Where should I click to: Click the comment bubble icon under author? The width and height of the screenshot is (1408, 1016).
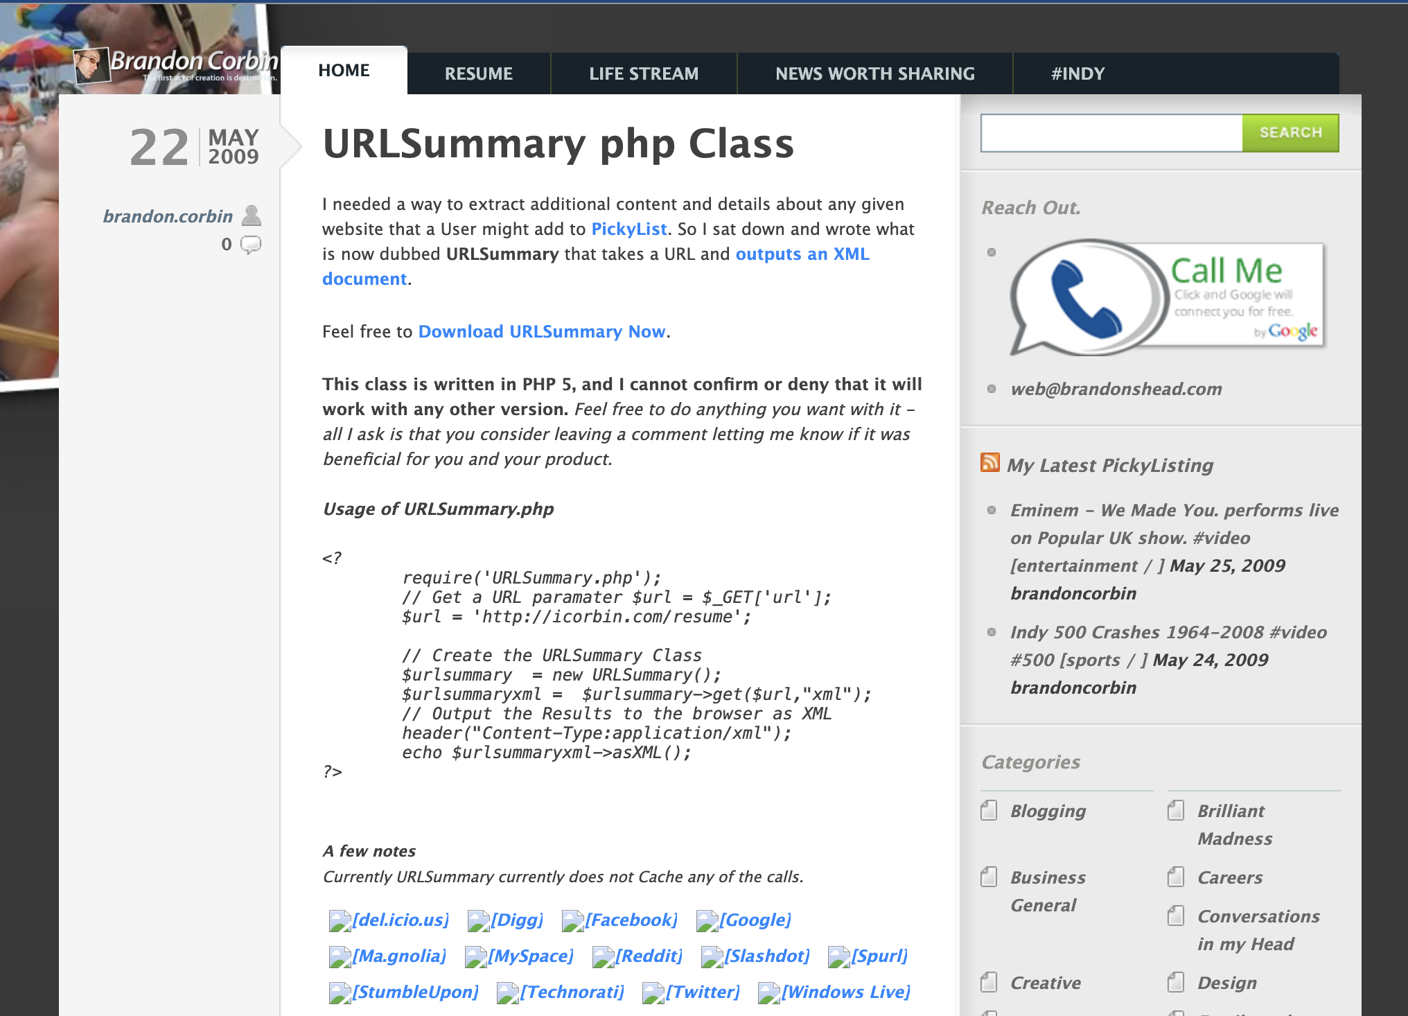(x=251, y=245)
